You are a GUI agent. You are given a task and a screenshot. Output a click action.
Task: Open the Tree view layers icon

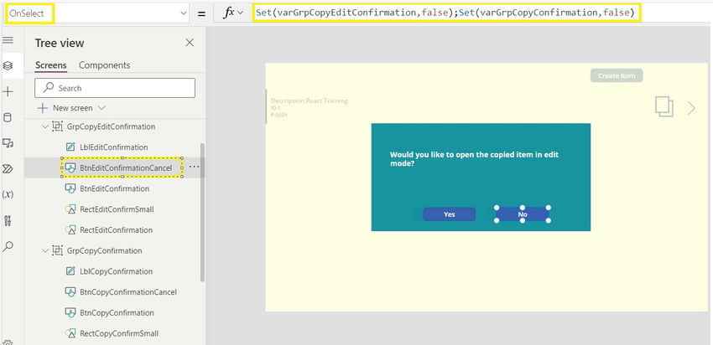8,65
